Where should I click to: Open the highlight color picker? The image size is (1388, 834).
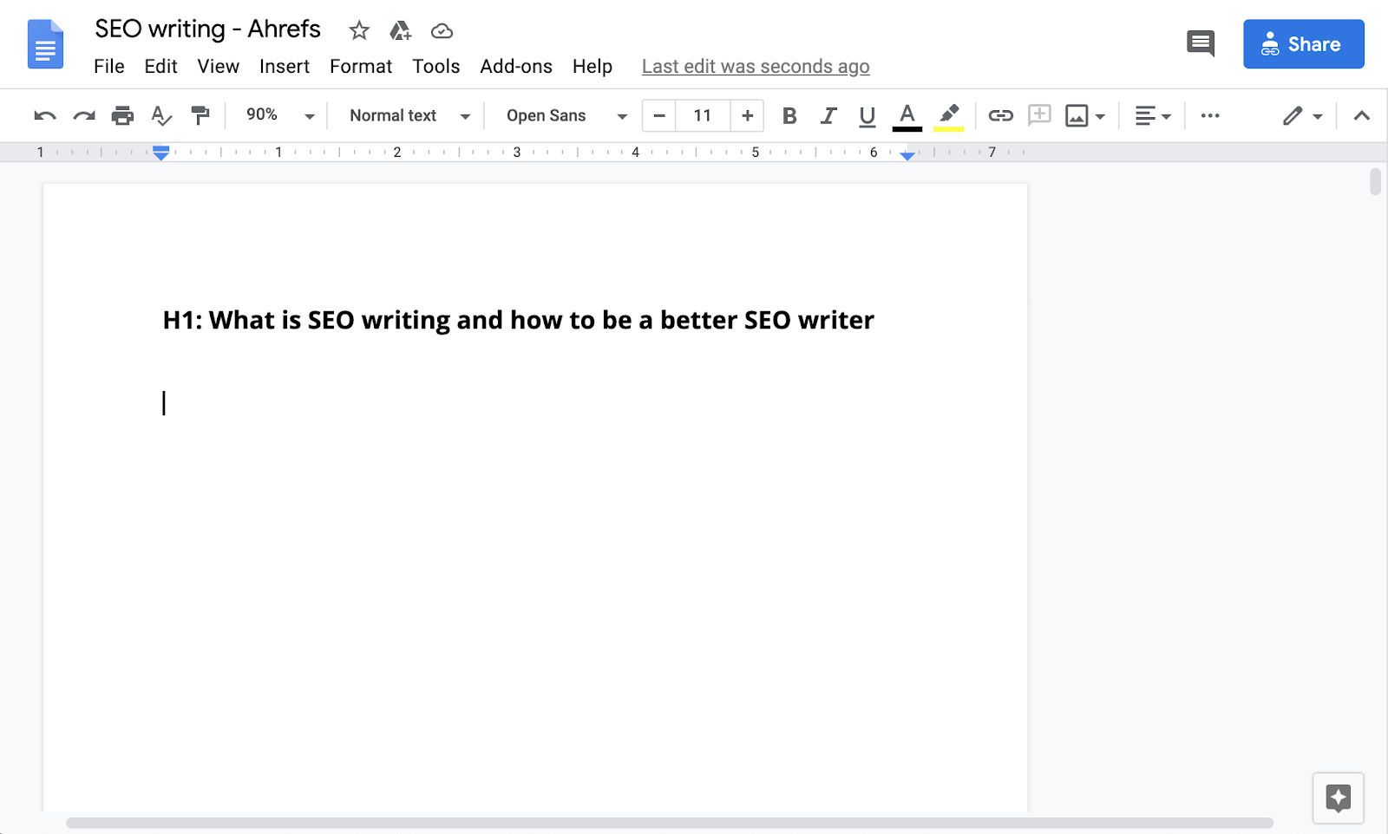point(948,115)
